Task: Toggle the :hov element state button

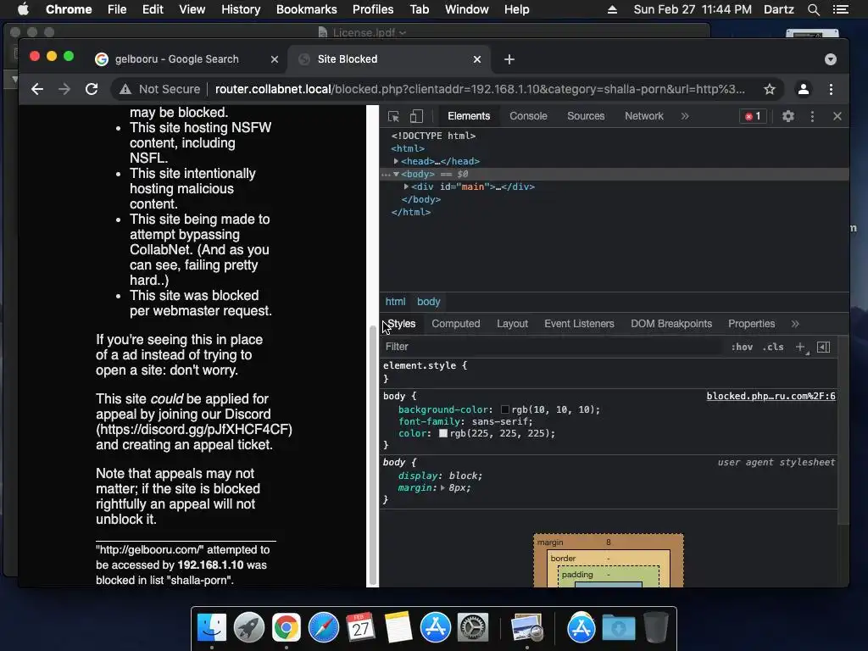Action: 742,347
